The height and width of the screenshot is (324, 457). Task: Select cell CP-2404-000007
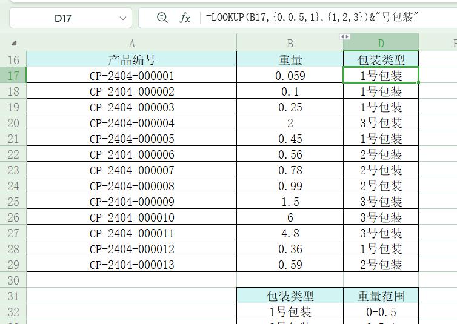(132, 170)
